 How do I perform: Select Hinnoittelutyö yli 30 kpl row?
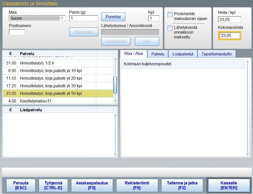click(x=58, y=86)
